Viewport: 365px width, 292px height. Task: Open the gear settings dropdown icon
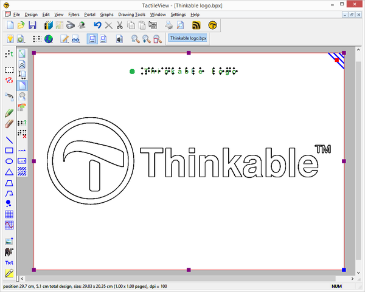21,39
